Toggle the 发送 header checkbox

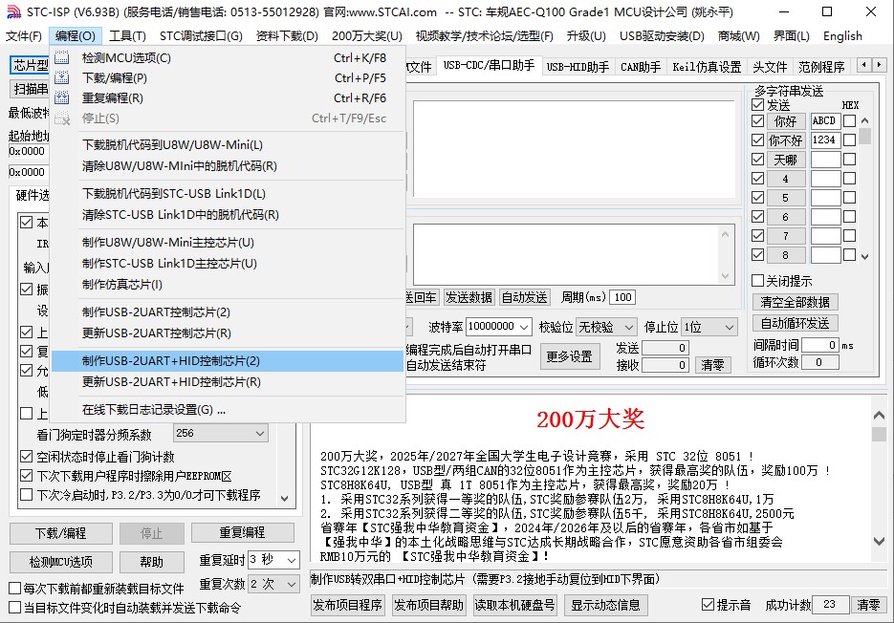(x=757, y=105)
